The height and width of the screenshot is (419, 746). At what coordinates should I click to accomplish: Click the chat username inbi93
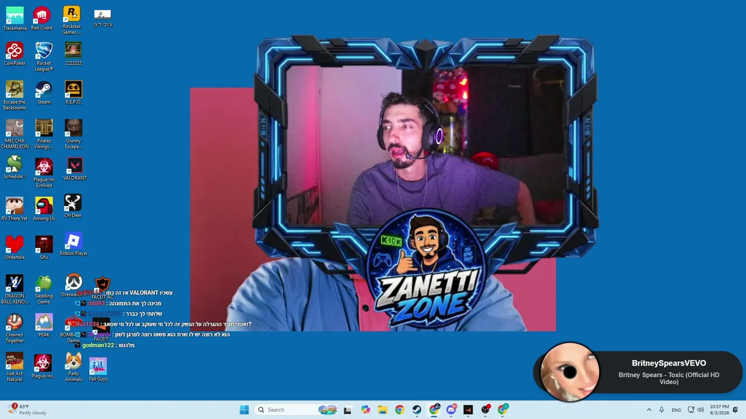pyautogui.click(x=96, y=303)
